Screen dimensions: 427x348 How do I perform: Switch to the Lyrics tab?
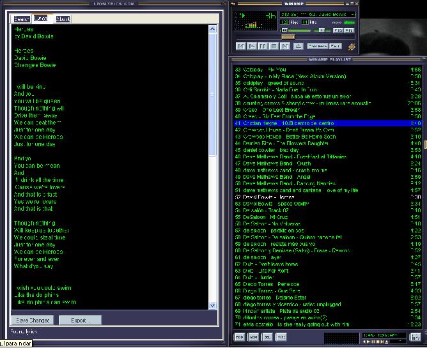point(41,19)
